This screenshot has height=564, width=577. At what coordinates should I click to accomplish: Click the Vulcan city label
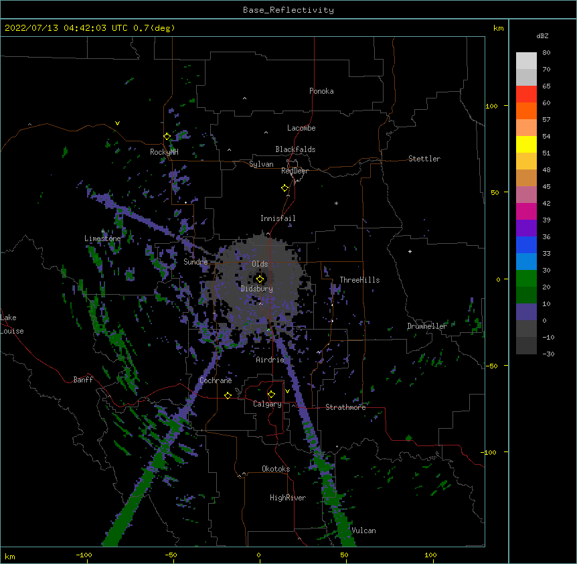(x=363, y=531)
